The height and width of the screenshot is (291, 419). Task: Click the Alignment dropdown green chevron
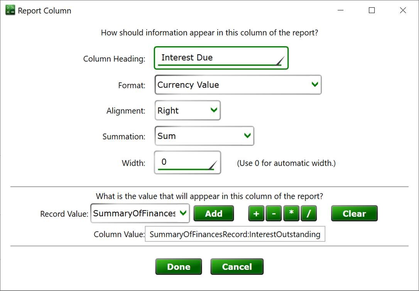coord(214,110)
